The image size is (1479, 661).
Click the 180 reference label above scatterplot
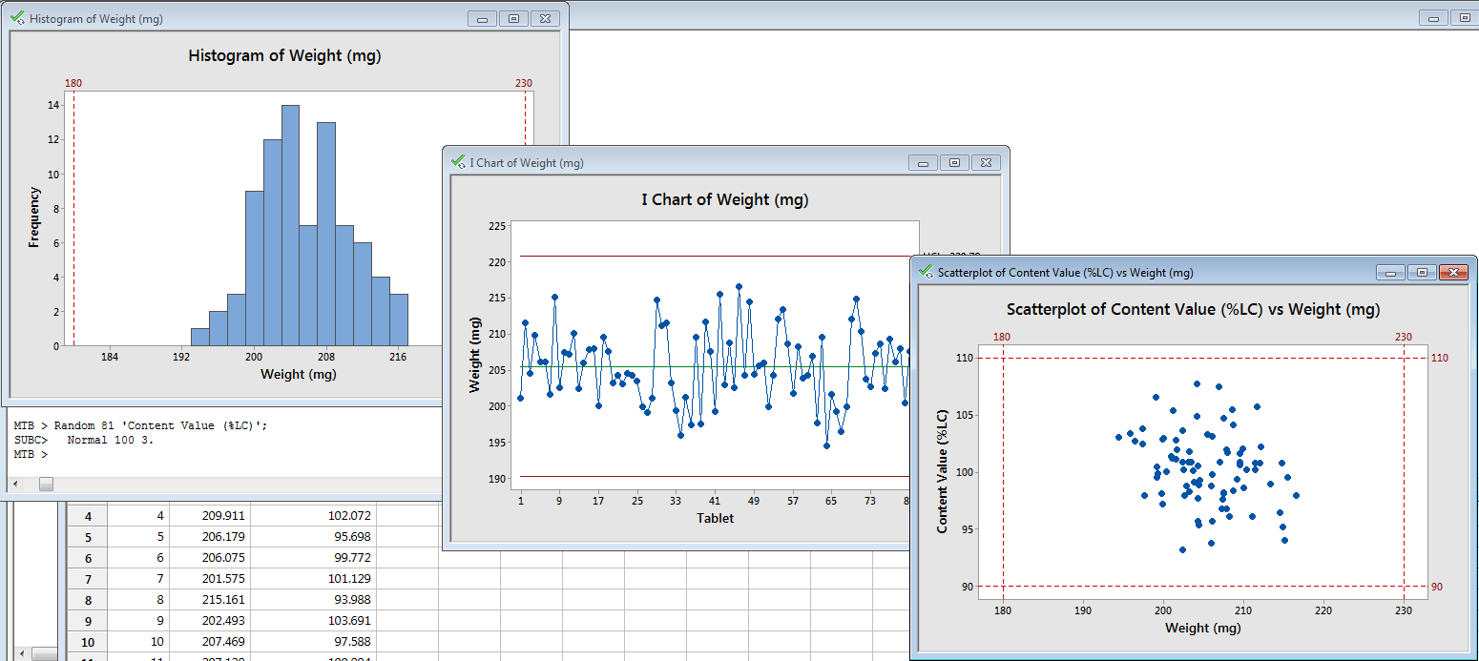point(1002,337)
